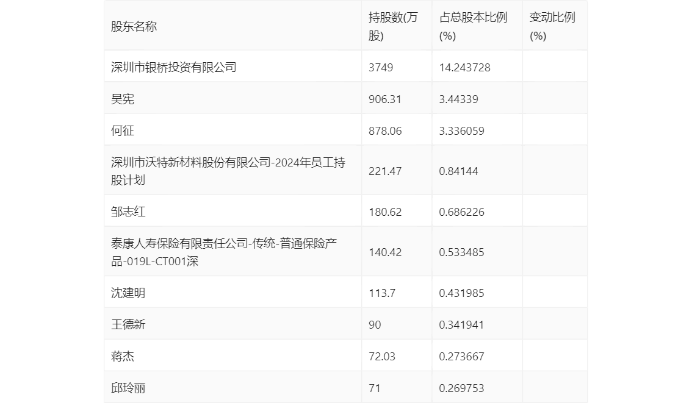
Task: Click the percentage 0.84144
Action: [x=458, y=171]
